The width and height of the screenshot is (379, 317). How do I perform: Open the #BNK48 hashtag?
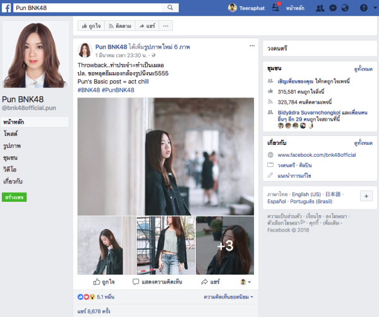(88, 90)
